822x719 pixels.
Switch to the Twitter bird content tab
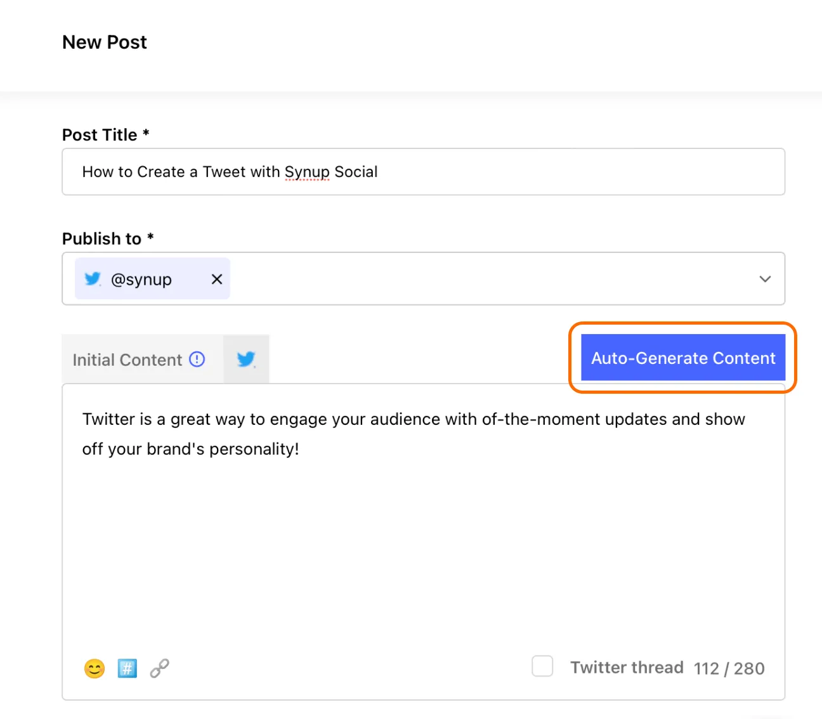(246, 359)
